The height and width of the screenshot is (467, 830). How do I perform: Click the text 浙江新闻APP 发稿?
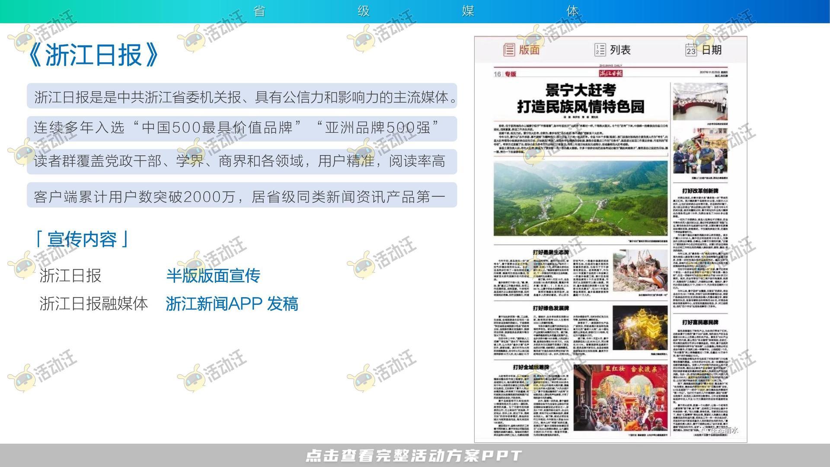coord(232,304)
